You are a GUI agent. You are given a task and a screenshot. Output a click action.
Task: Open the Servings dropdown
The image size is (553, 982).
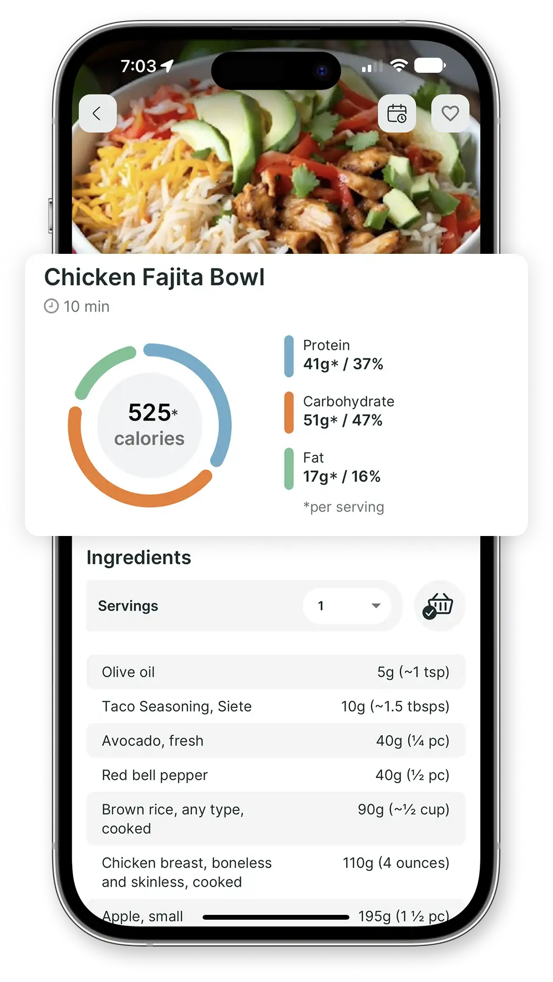[347, 606]
